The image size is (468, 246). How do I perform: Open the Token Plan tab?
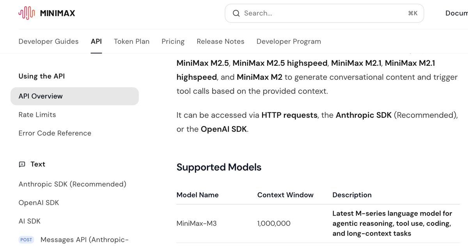(131, 41)
